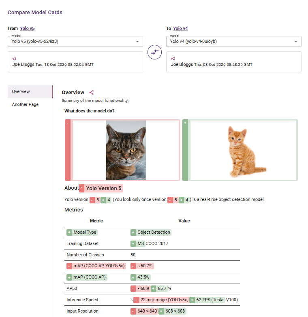The width and height of the screenshot is (308, 317).
Task: Click the added 'Object Detection' value
Action: tap(151, 232)
